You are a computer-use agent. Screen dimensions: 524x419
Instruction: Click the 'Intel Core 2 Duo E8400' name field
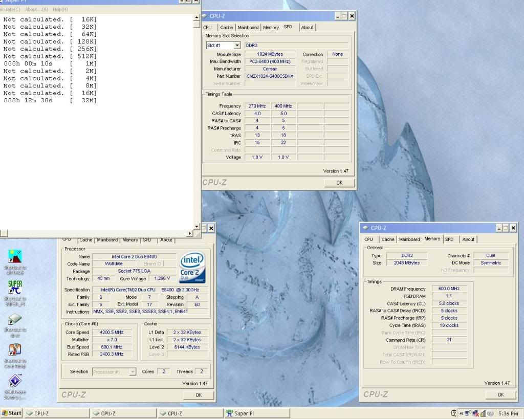tap(134, 257)
